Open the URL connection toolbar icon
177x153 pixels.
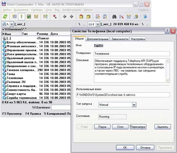pyautogui.click(x=105, y=17)
